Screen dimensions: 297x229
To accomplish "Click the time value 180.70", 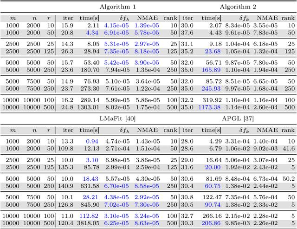I will (x=90, y=70).
